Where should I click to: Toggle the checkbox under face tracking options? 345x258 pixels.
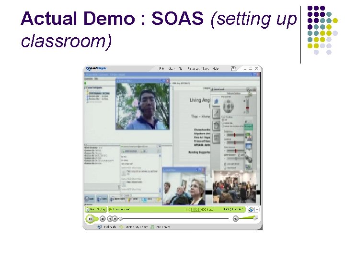pos(223,126)
